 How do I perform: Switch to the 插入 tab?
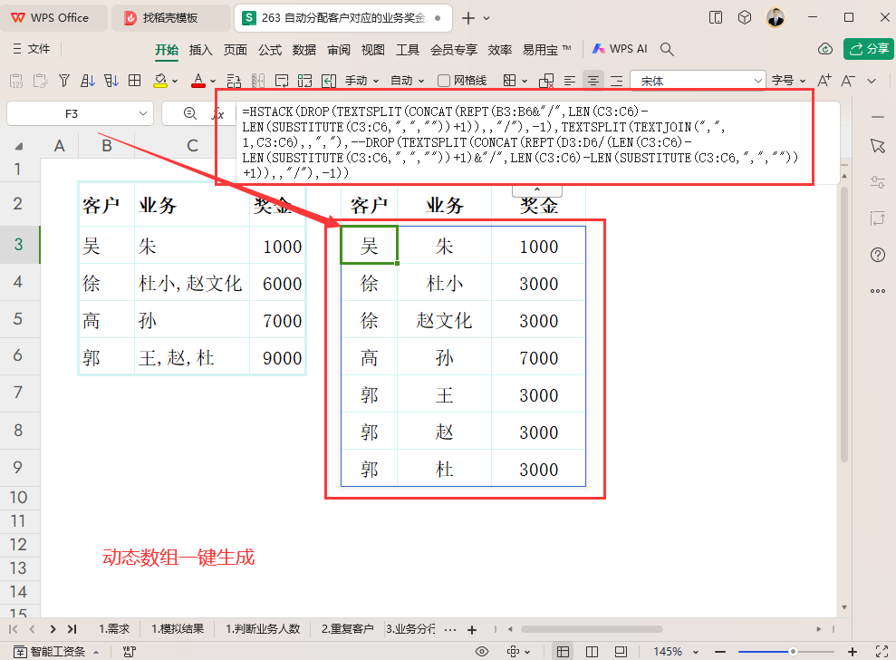click(x=200, y=50)
